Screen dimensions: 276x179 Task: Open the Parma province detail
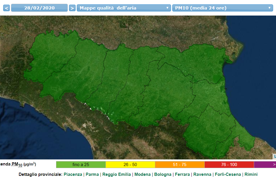coord(92,174)
